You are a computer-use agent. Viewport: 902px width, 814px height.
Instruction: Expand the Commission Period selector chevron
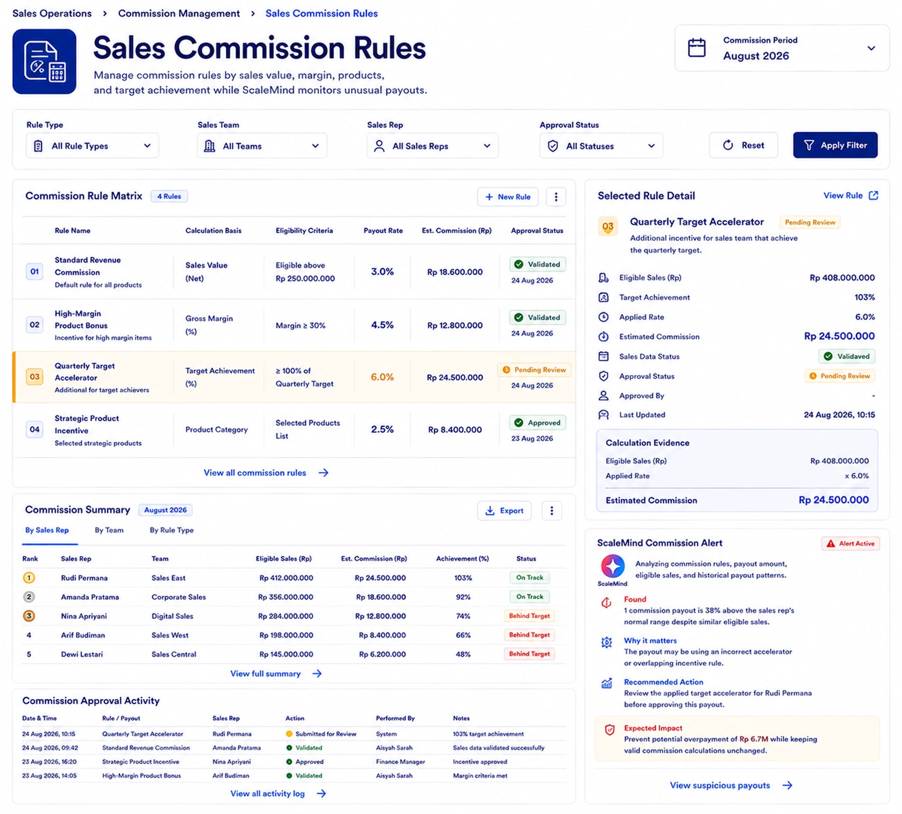(x=871, y=49)
